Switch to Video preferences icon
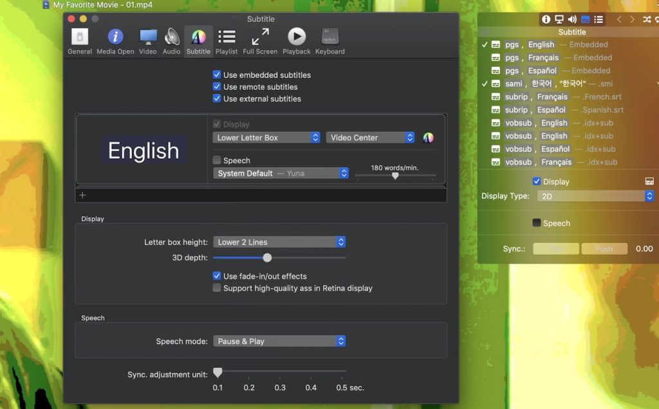Image resolution: width=659 pixels, height=409 pixels. 148,41
